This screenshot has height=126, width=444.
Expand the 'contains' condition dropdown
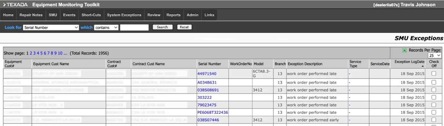pyautogui.click(x=106, y=27)
